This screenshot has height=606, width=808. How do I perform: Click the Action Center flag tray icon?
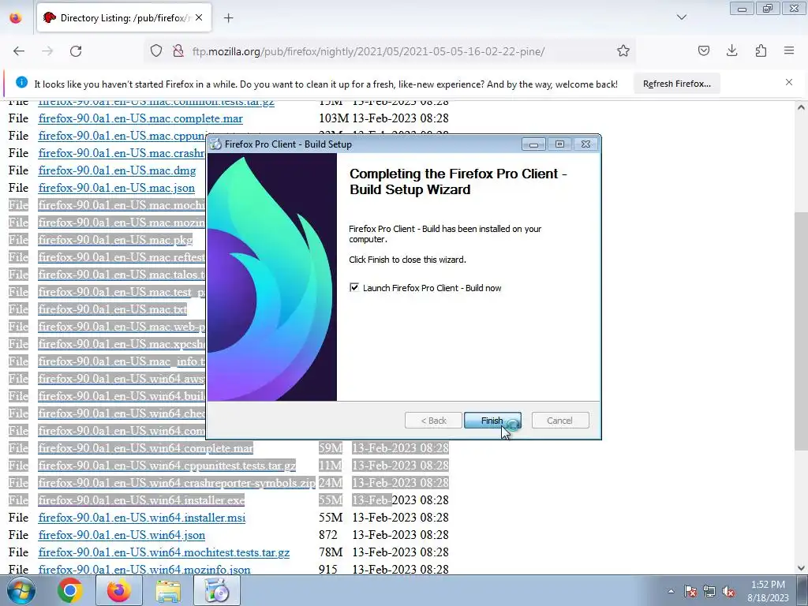coord(690,591)
